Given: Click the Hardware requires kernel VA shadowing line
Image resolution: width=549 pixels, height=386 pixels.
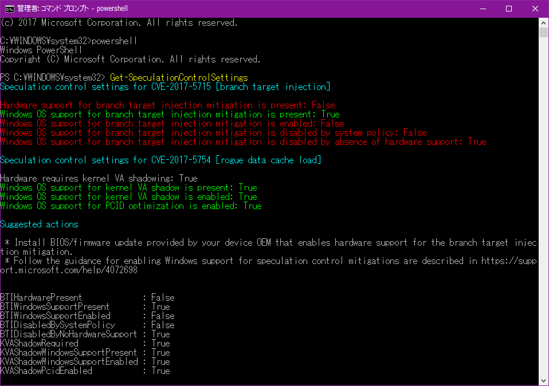Looking at the screenshot, I should (x=99, y=179).
